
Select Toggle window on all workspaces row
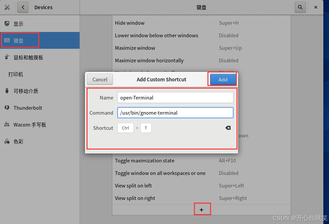coord(201,173)
